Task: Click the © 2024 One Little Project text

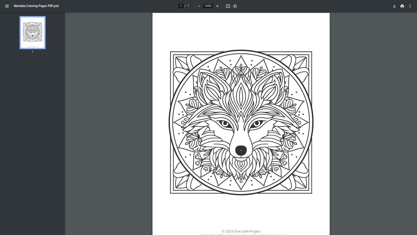Action: (241, 231)
